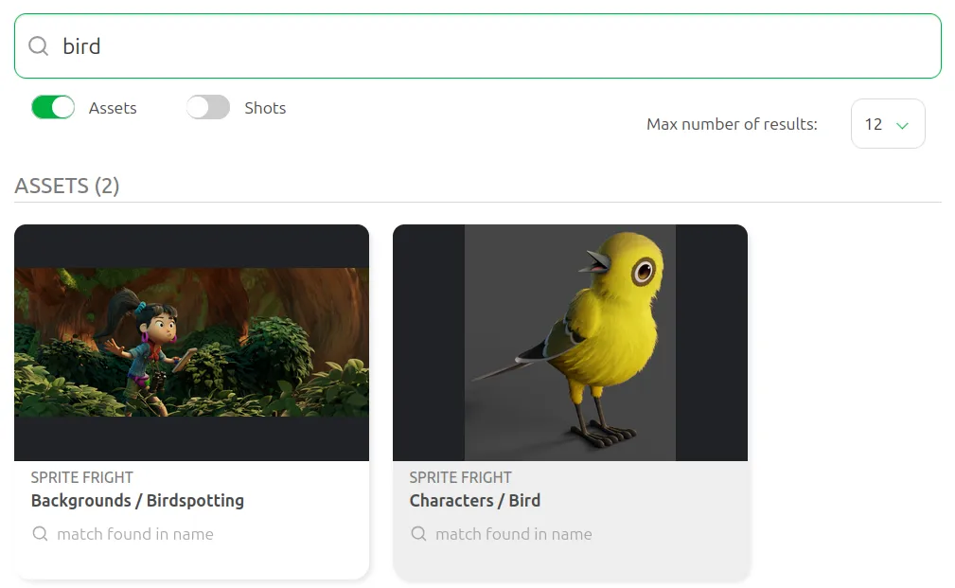Viewport: 955px width, 588px height.
Task: Disable the Assets toggle switch
Action: click(53, 107)
